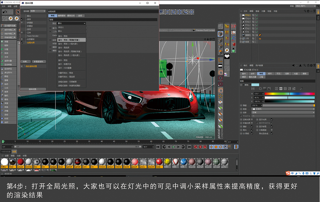Click the H value field showing 179°
320x202 pixels.
click(x=259, y=94)
